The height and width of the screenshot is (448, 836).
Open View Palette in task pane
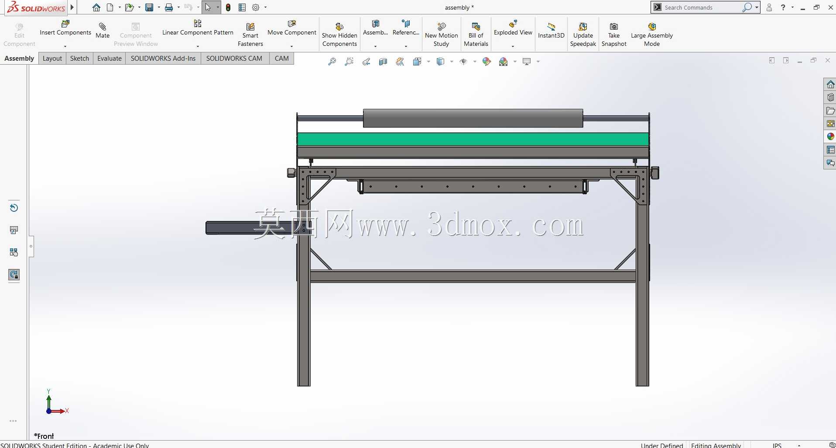pos(830,124)
